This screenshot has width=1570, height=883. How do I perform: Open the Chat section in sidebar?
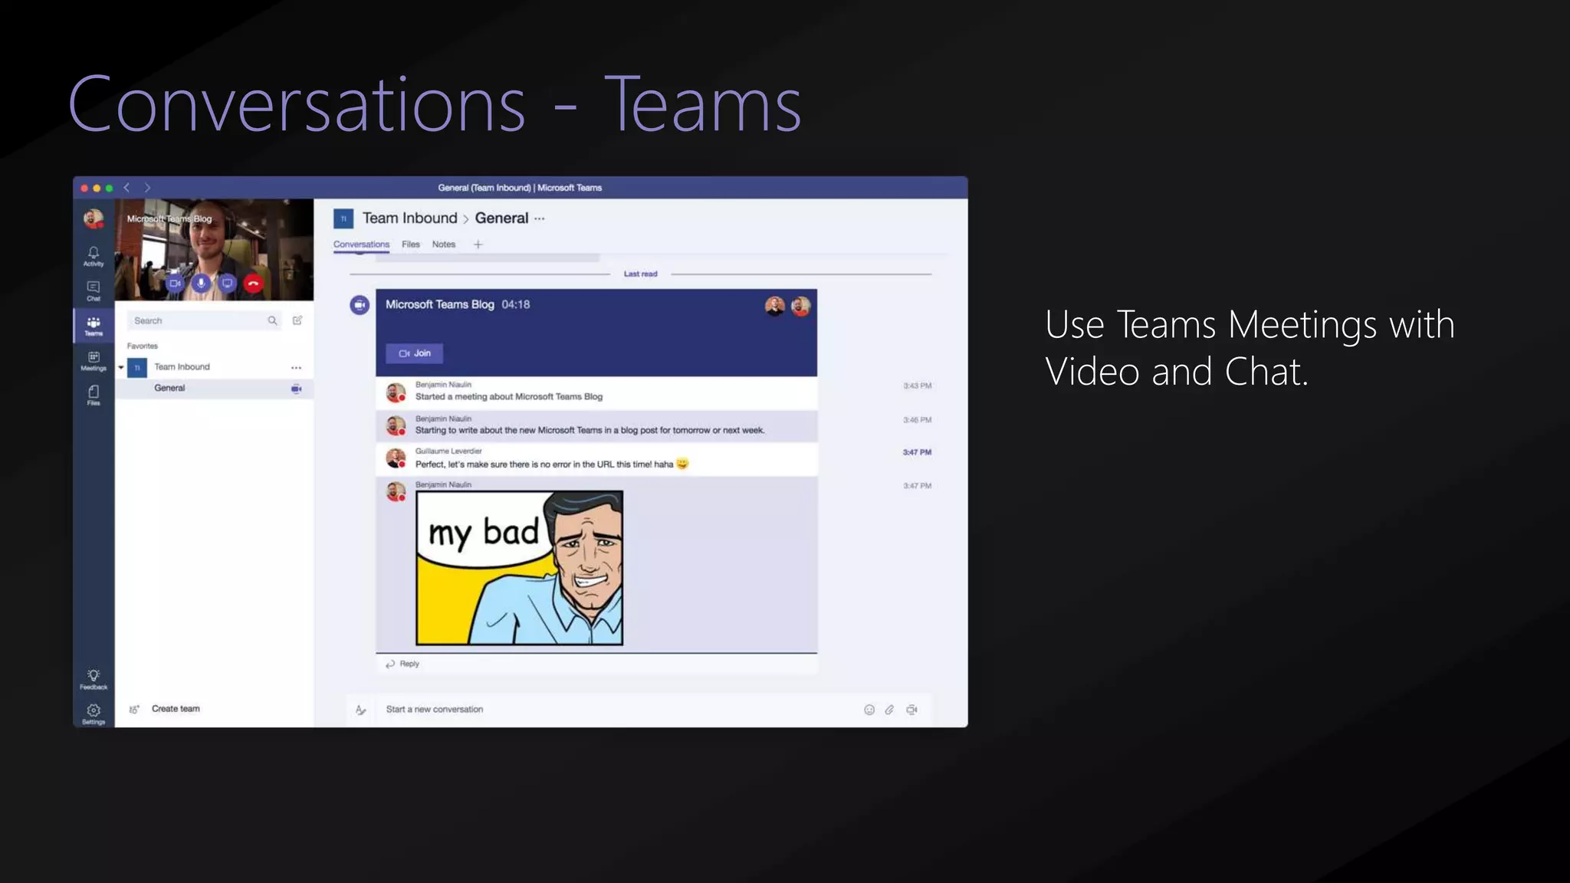pyautogui.click(x=94, y=291)
